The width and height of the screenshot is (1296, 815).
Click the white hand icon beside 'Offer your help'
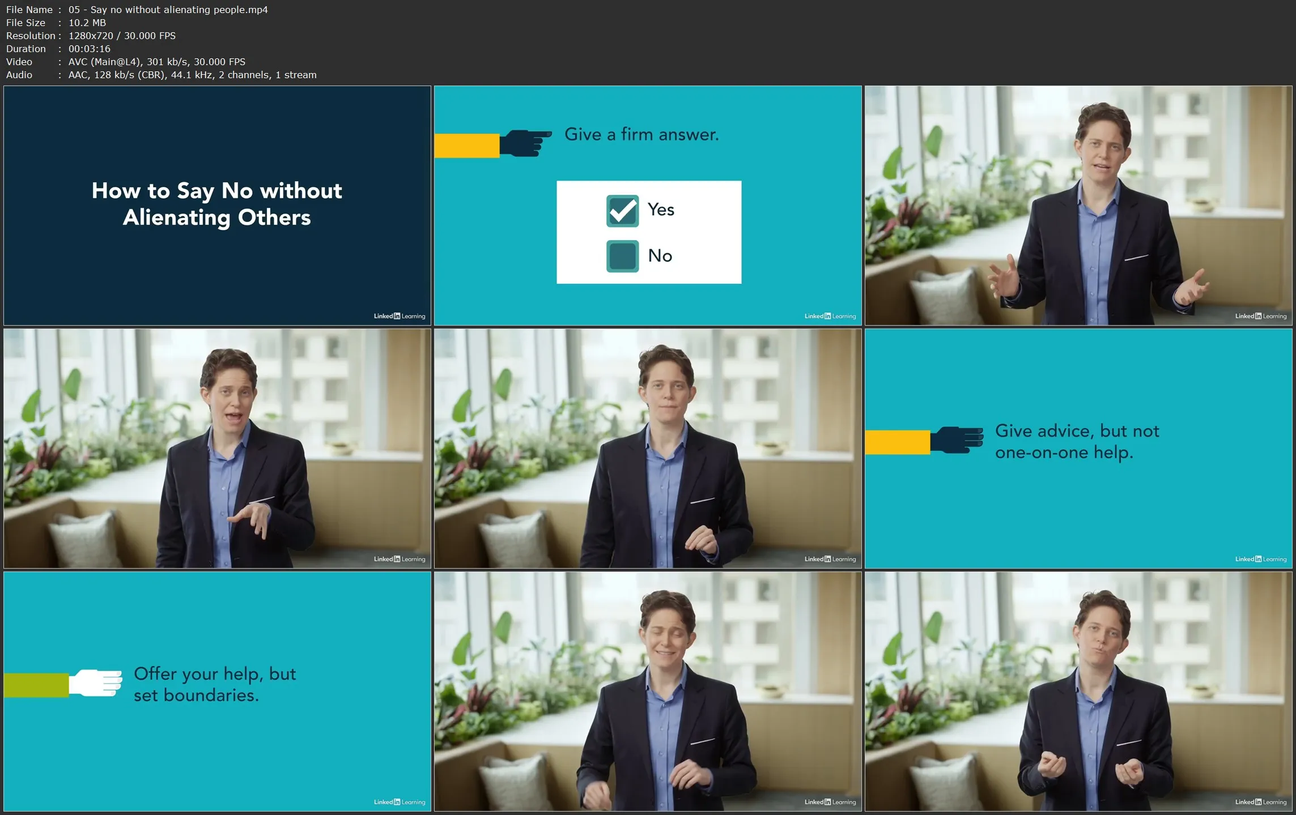[x=95, y=682]
